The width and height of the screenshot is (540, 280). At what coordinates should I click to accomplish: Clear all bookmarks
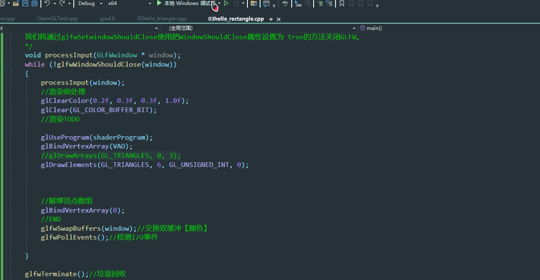click(x=369, y=4)
